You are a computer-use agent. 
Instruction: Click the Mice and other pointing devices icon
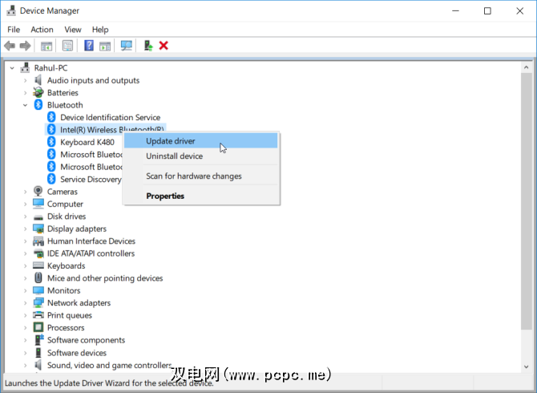(38, 278)
